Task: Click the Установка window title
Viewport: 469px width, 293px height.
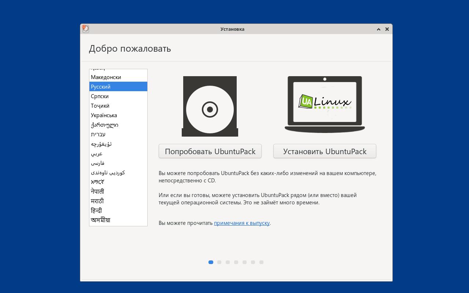Action: click(232, 29)
